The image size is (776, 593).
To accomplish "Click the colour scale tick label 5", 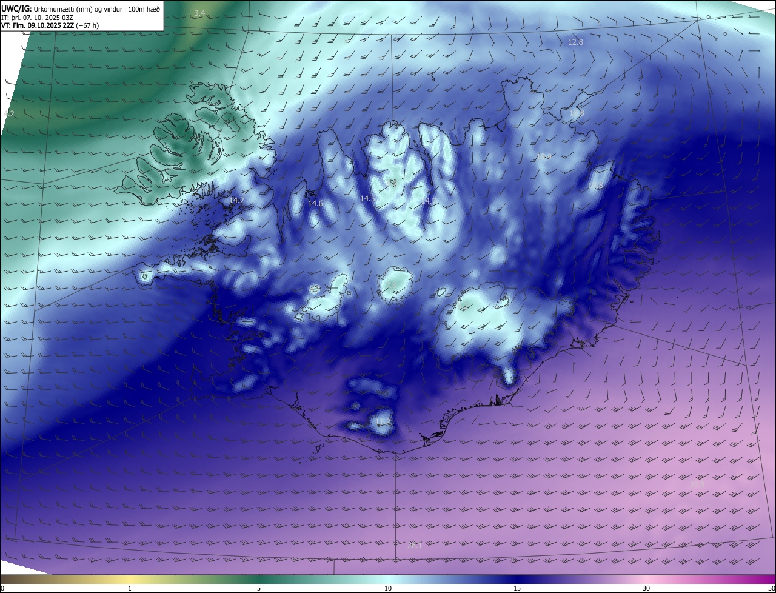I will click(x=259, y=588).
